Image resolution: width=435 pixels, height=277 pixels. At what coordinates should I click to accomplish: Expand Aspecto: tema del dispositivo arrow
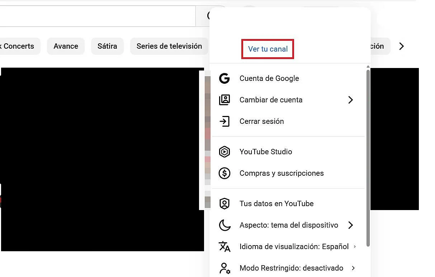coord(351,225)
